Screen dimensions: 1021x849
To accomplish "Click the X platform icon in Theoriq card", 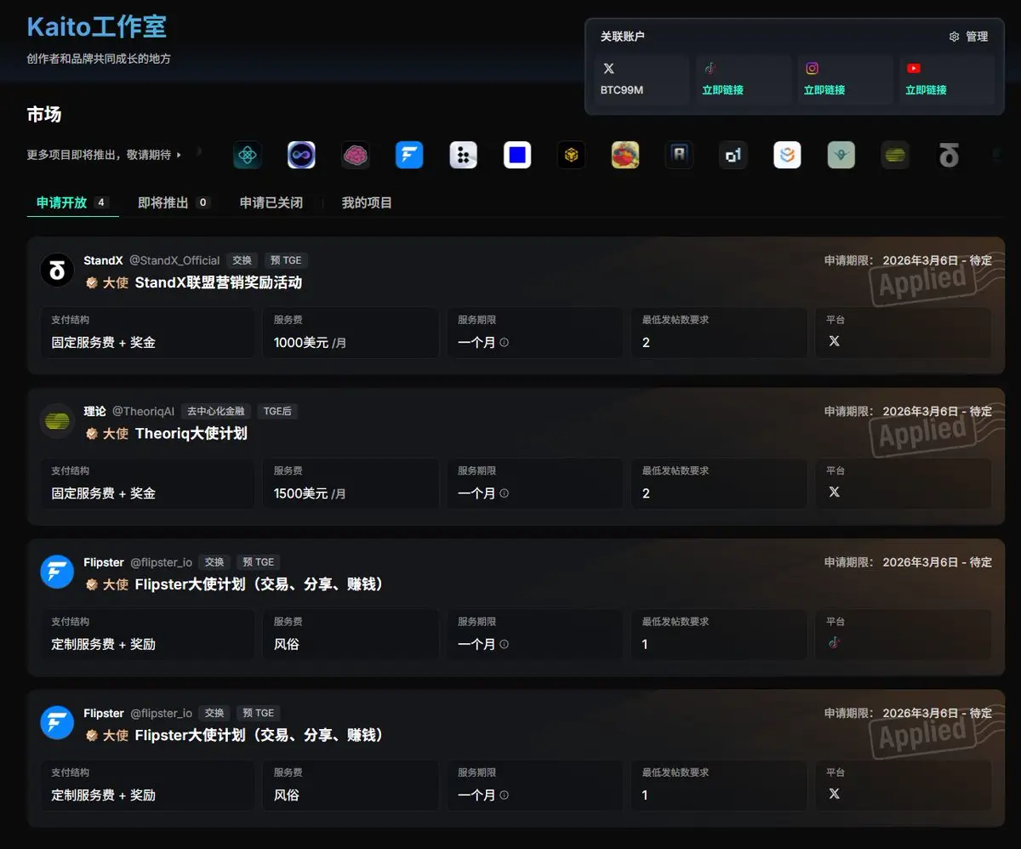I will (834, 492).
